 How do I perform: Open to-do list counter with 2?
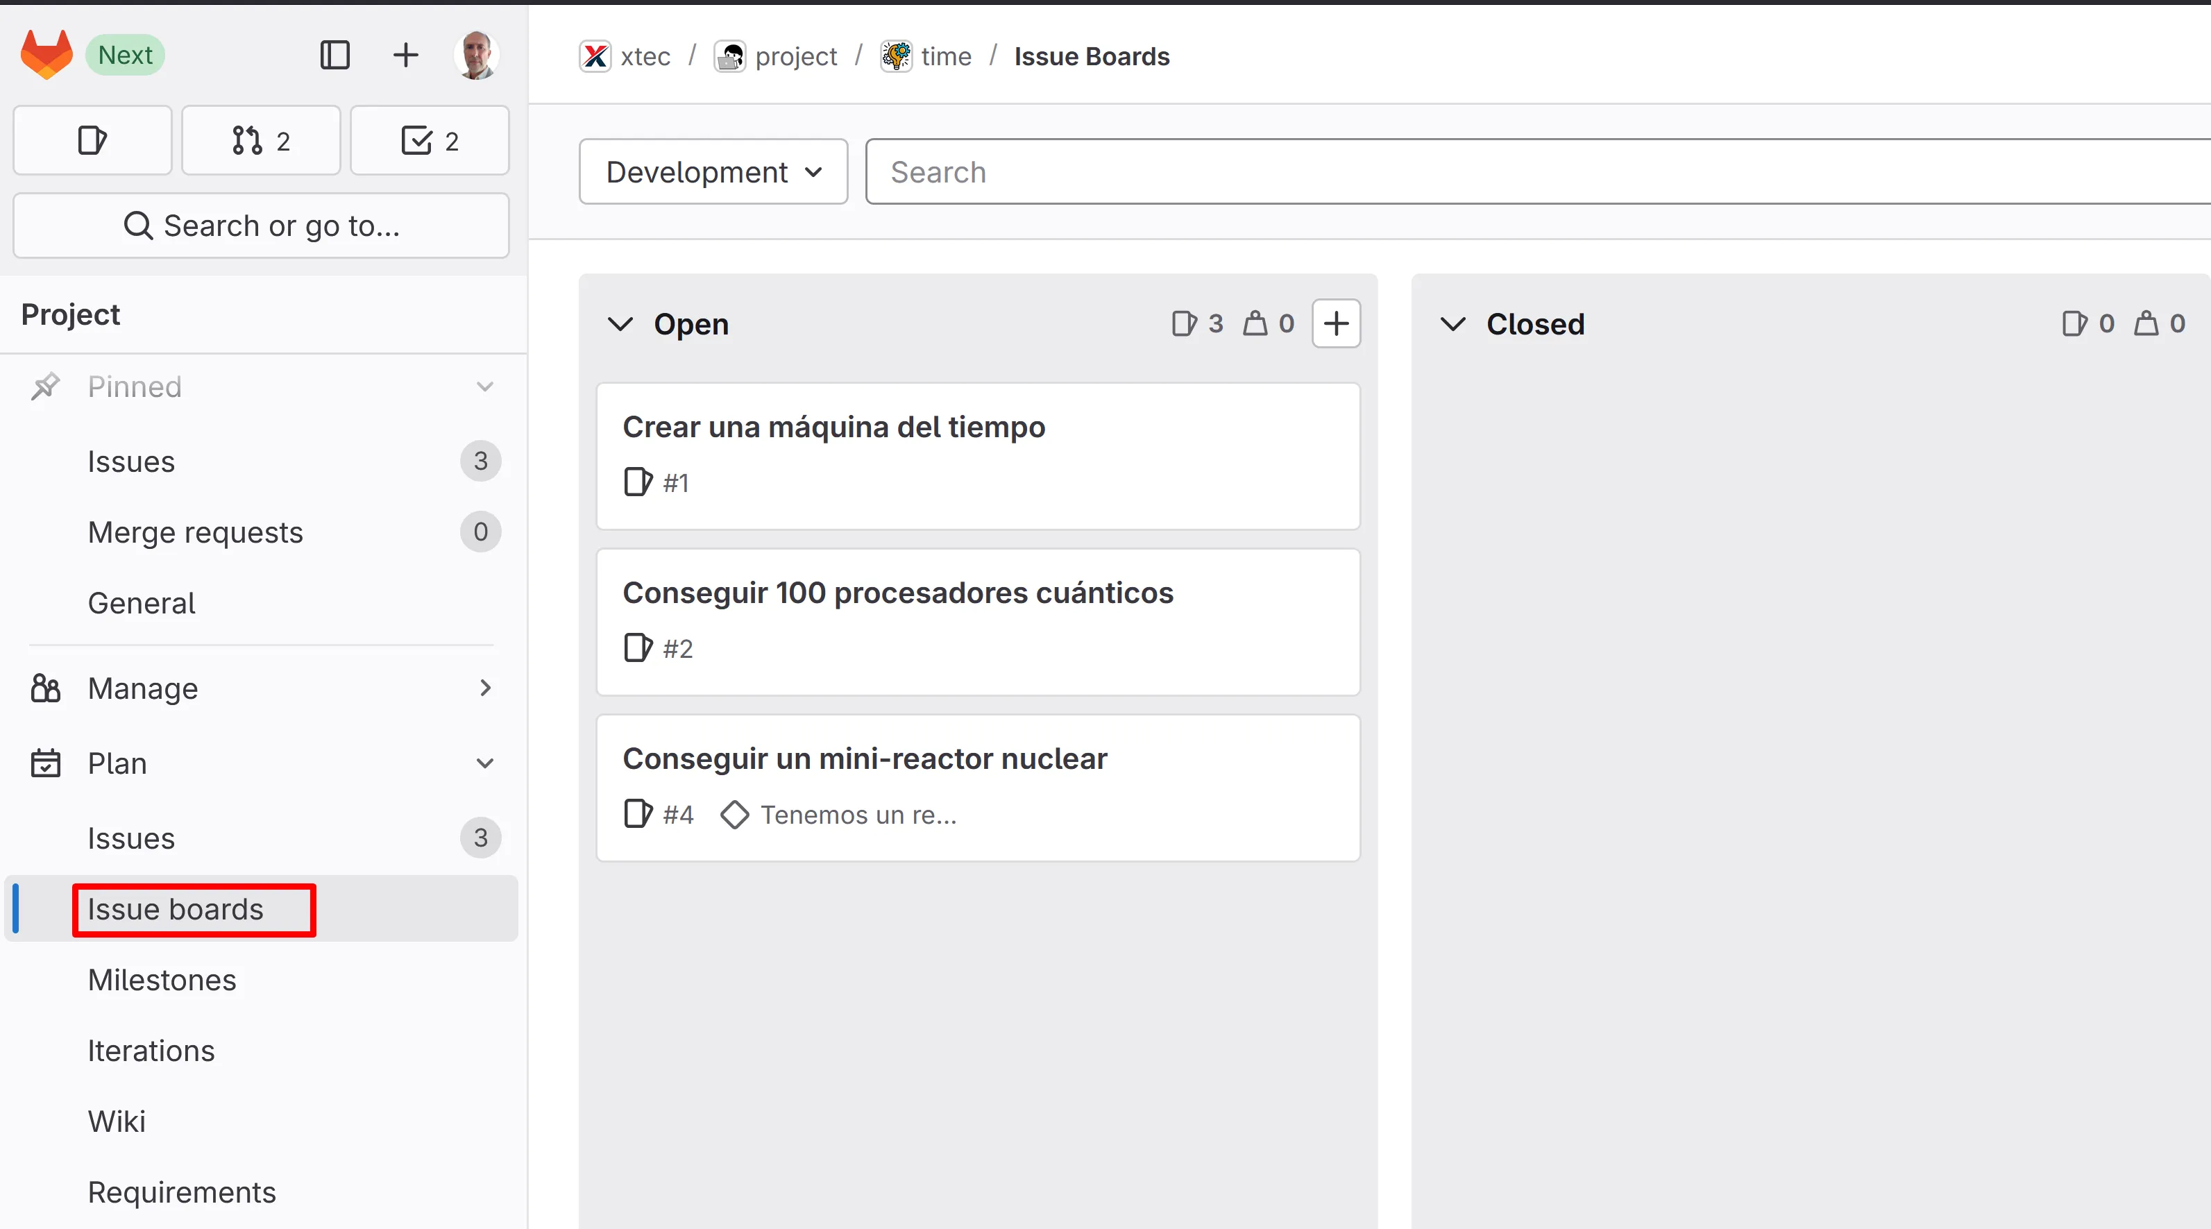pyautogui.click(x=429, y=140)
